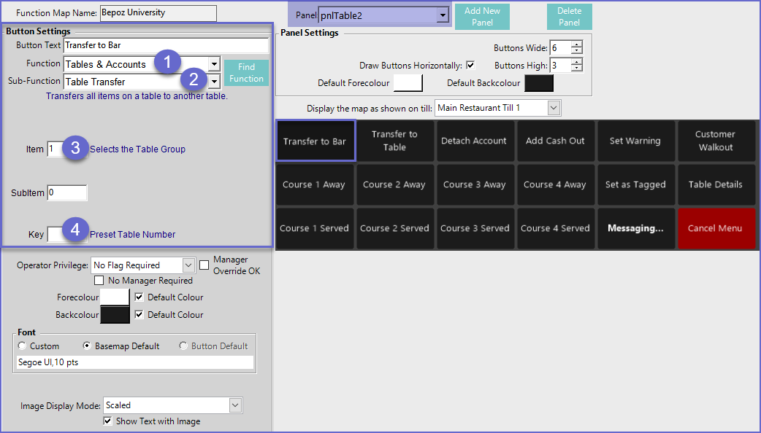Select the Transfer to Table map button
This screenshot has height=433, width=761.
tap(394, 141)
